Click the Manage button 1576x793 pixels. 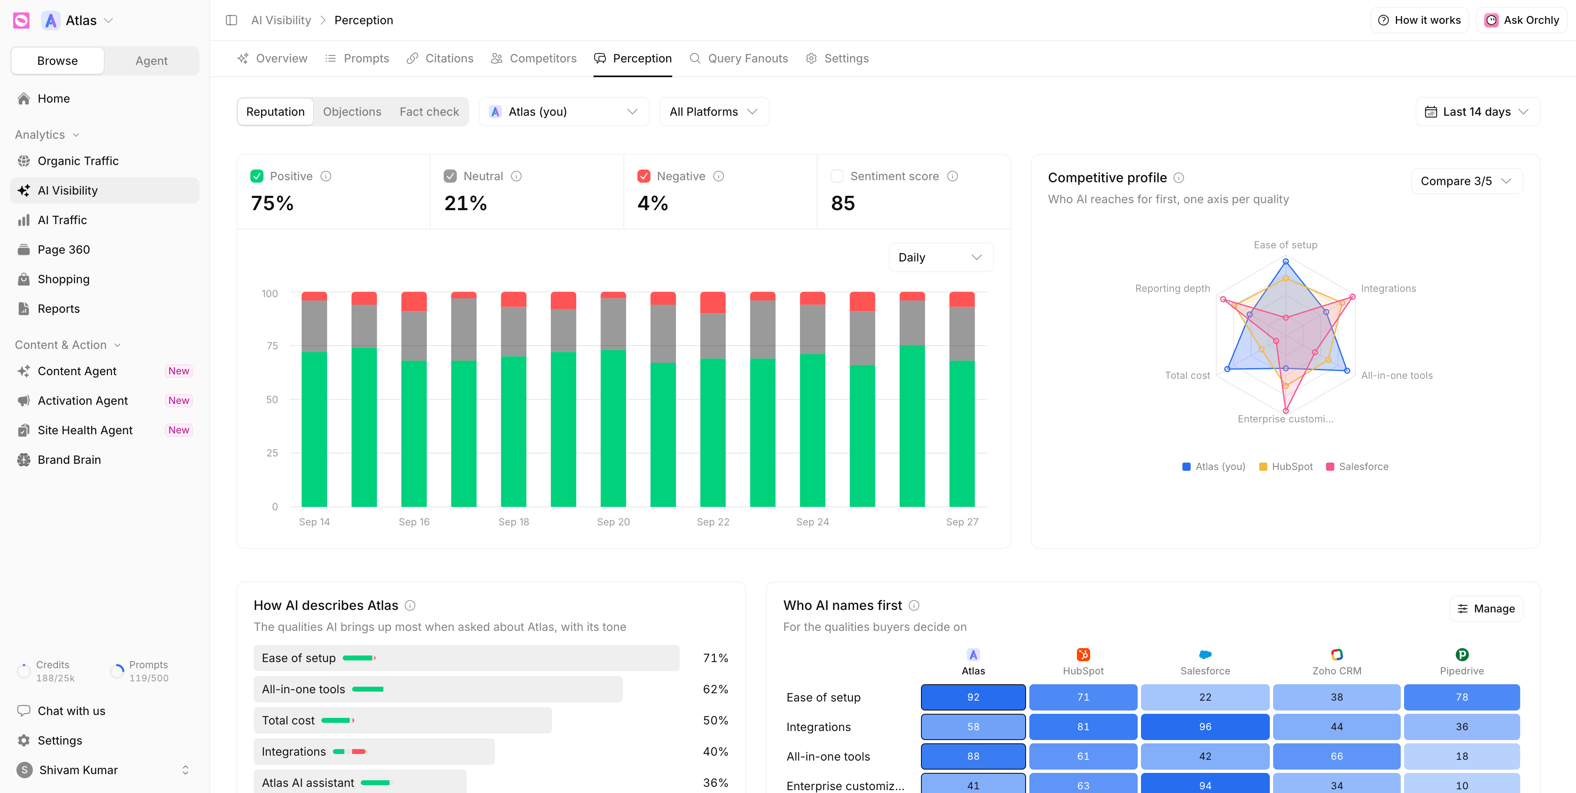pyautogui.click(x=1485, y=609)
